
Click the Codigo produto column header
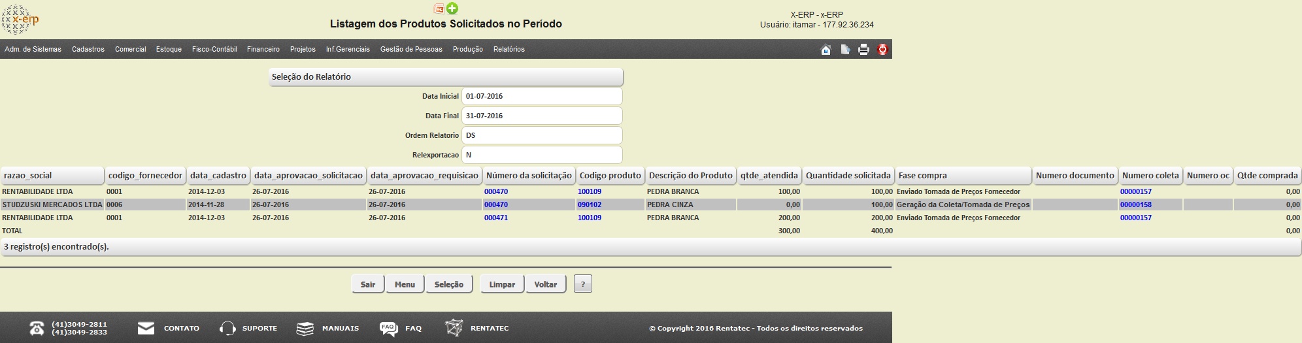coord(610,176)
